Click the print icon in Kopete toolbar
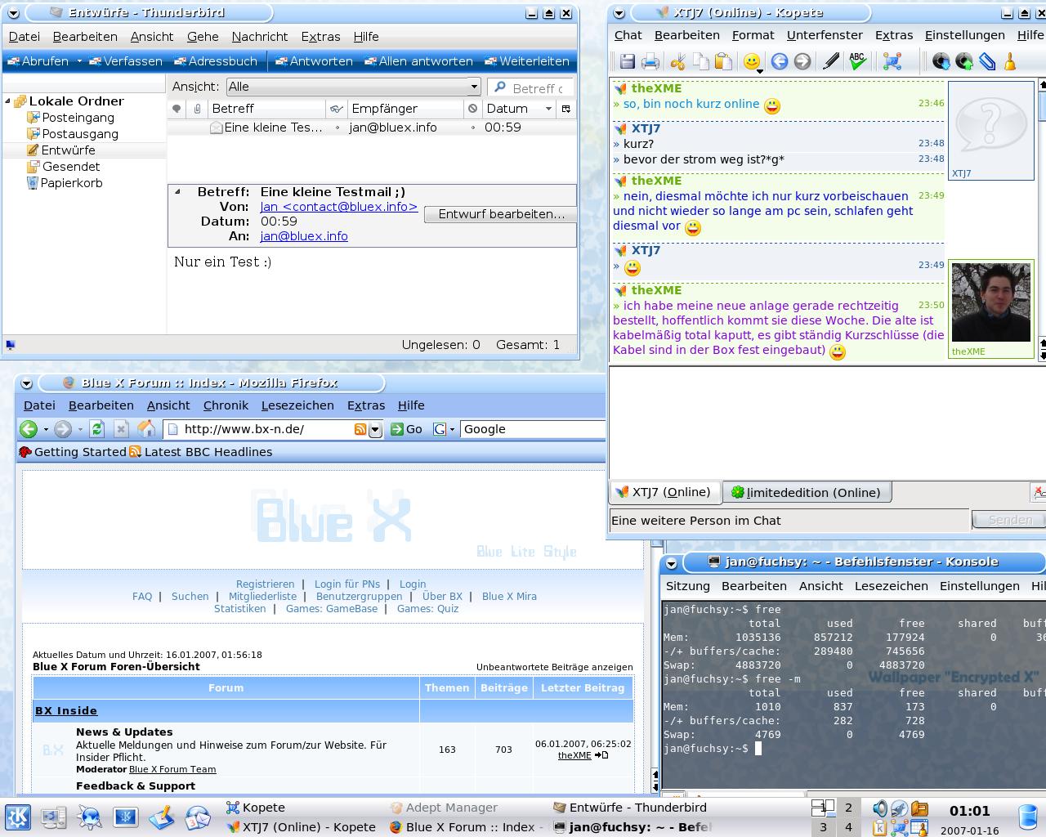 [650, 62]
